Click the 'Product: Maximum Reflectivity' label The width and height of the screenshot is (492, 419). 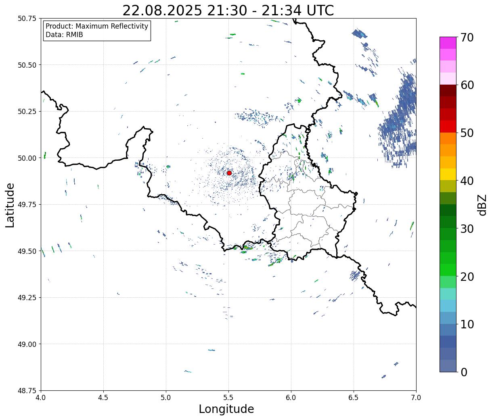tap(97, 26)
